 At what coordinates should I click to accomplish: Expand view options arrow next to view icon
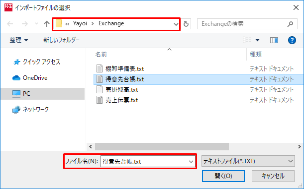click(257, 40)
